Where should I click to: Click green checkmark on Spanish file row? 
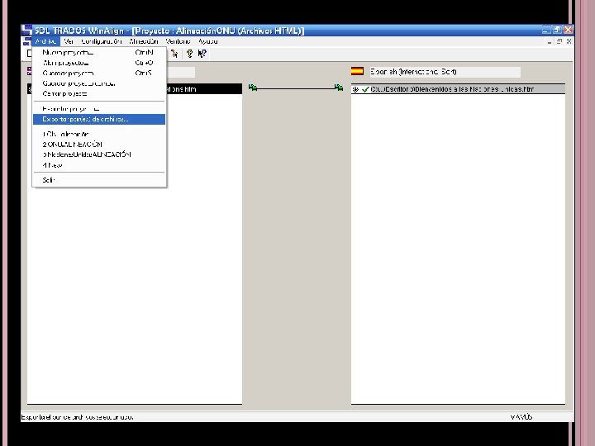click(x=365, y=89)
